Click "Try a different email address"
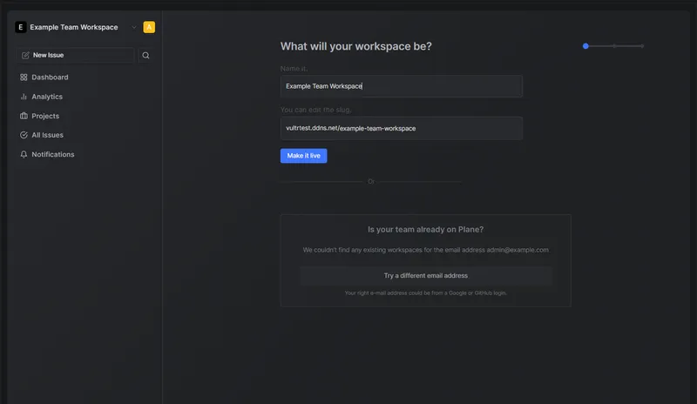The height and width of the screenshot is (404, 697). pyautogui.click(x=426, y=276)
